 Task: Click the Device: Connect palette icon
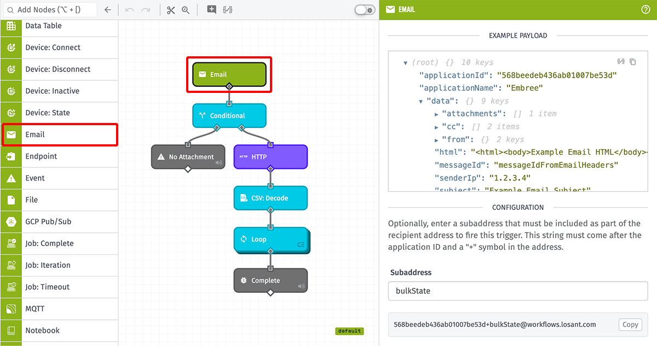click(x=11, y=48)
